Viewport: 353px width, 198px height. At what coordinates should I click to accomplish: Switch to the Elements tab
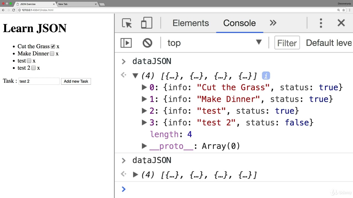click(191, 23)
